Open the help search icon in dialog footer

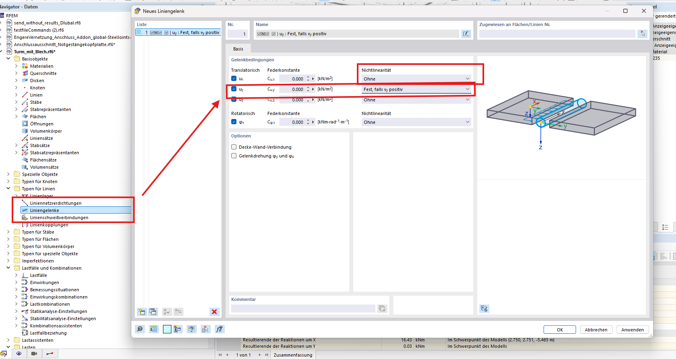(x=140, y=329)
